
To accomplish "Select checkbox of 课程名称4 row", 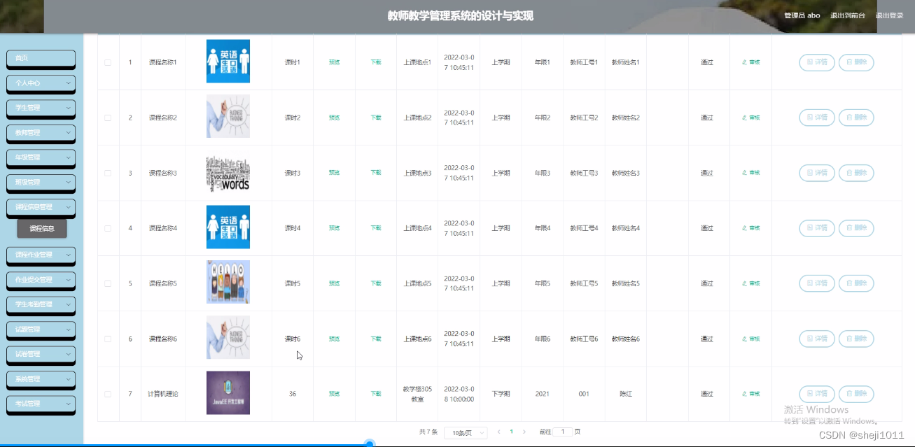I will (x=108, y=227).
